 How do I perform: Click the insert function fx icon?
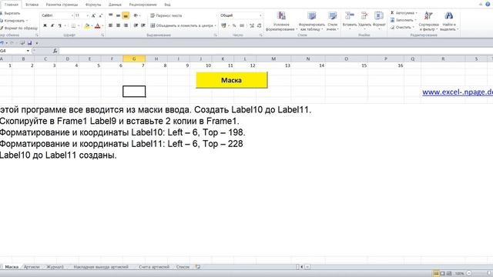55,51
